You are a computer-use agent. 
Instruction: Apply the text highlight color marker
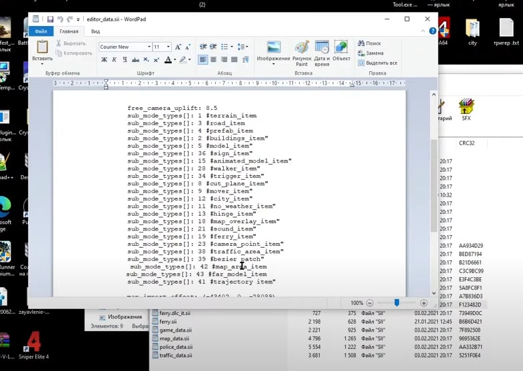coord(183,60)
